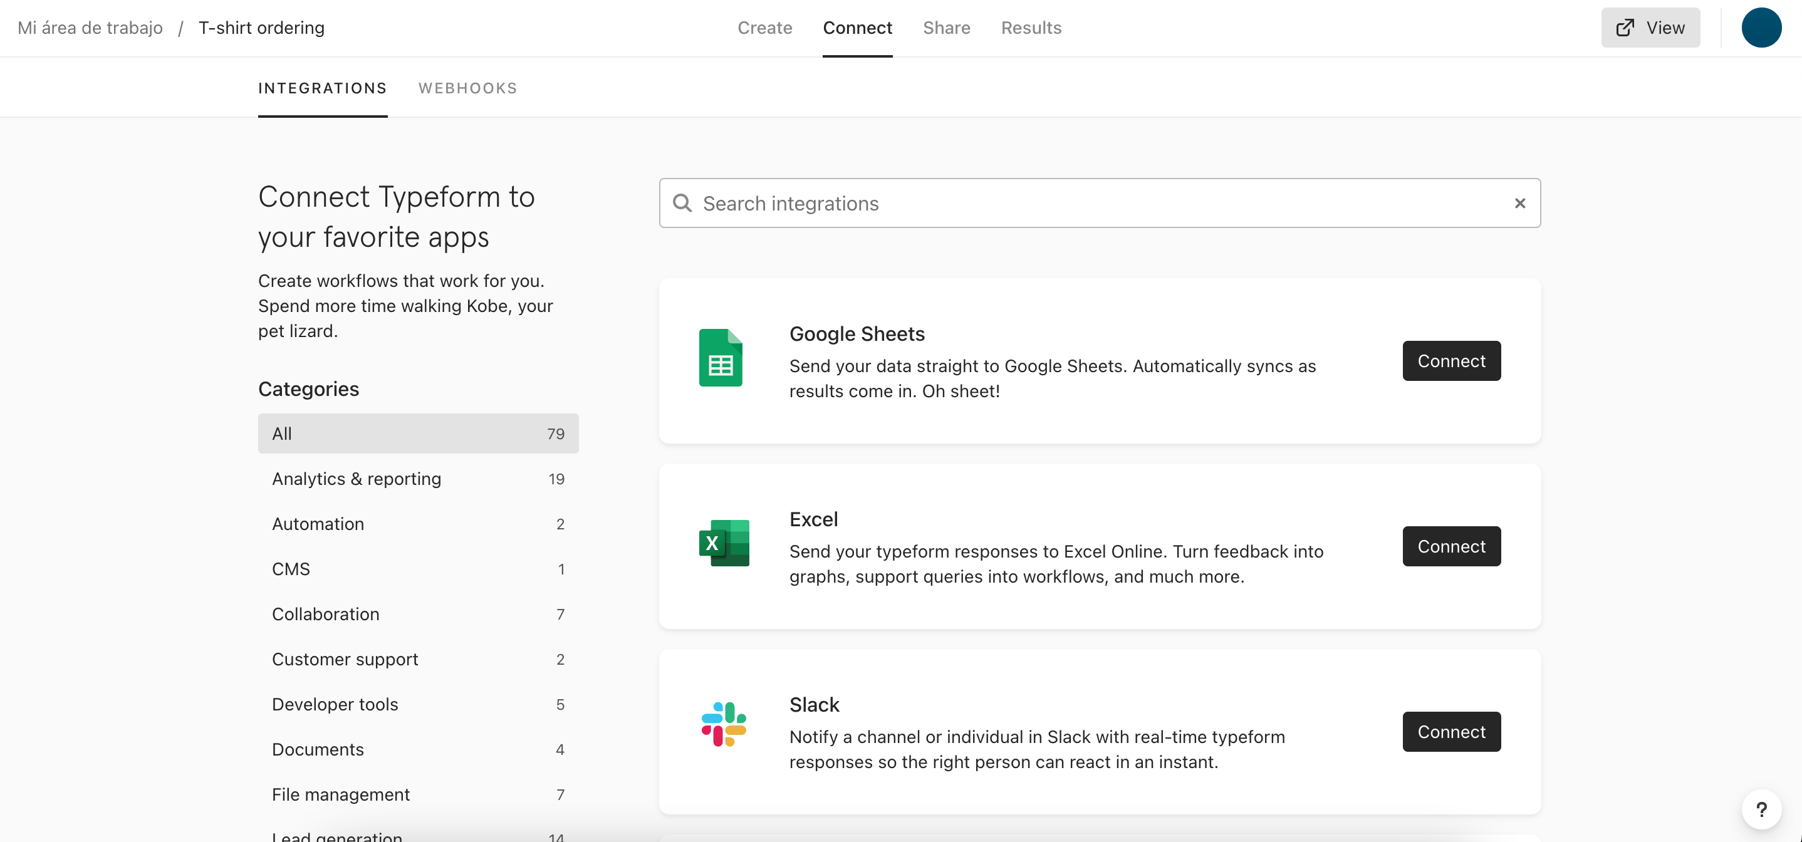Switch to the Webhooks tab

click(467, 88)
